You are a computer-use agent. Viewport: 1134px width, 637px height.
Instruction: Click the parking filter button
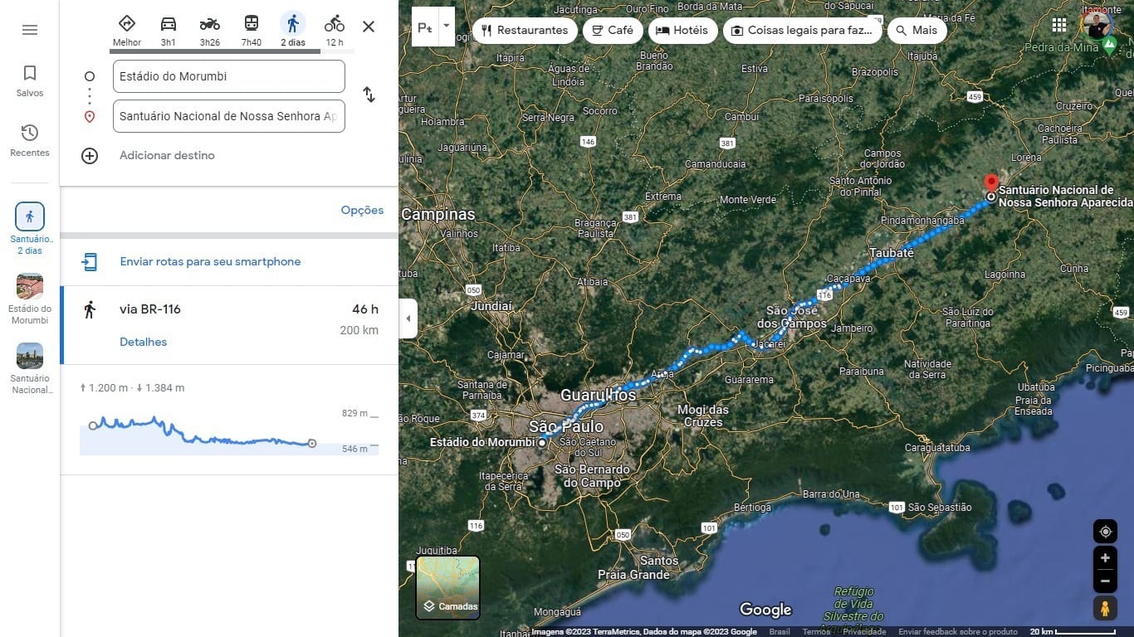point(424,28)
